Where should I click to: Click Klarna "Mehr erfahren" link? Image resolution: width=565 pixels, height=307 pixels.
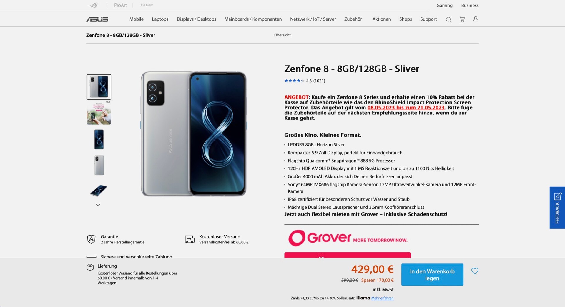(x=382, y=298)
